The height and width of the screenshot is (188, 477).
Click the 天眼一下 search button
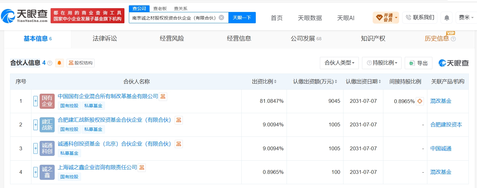[242, 18]
